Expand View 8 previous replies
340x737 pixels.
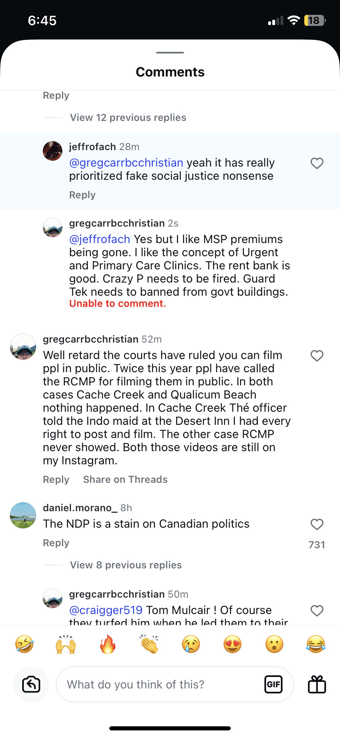pos(126,565)
